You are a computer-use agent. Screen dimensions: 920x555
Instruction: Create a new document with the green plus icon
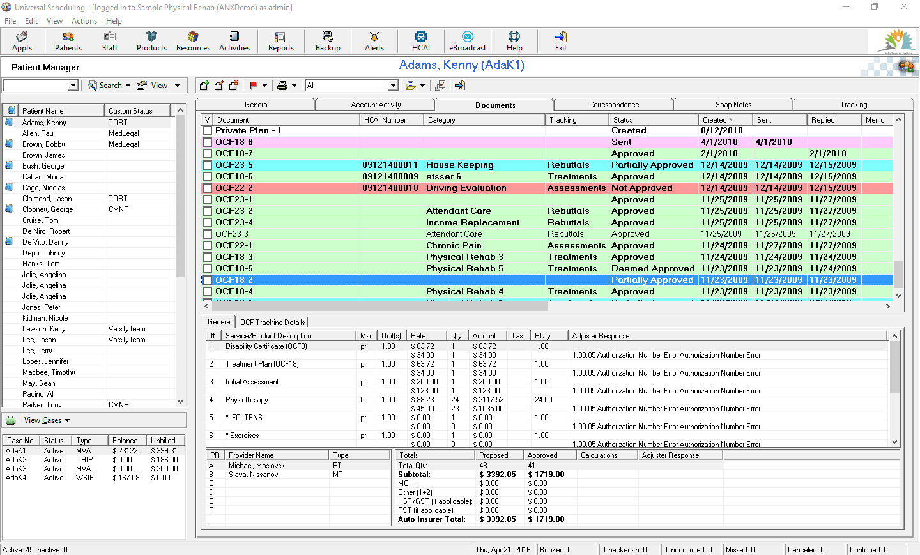click(x=204, y=85)
